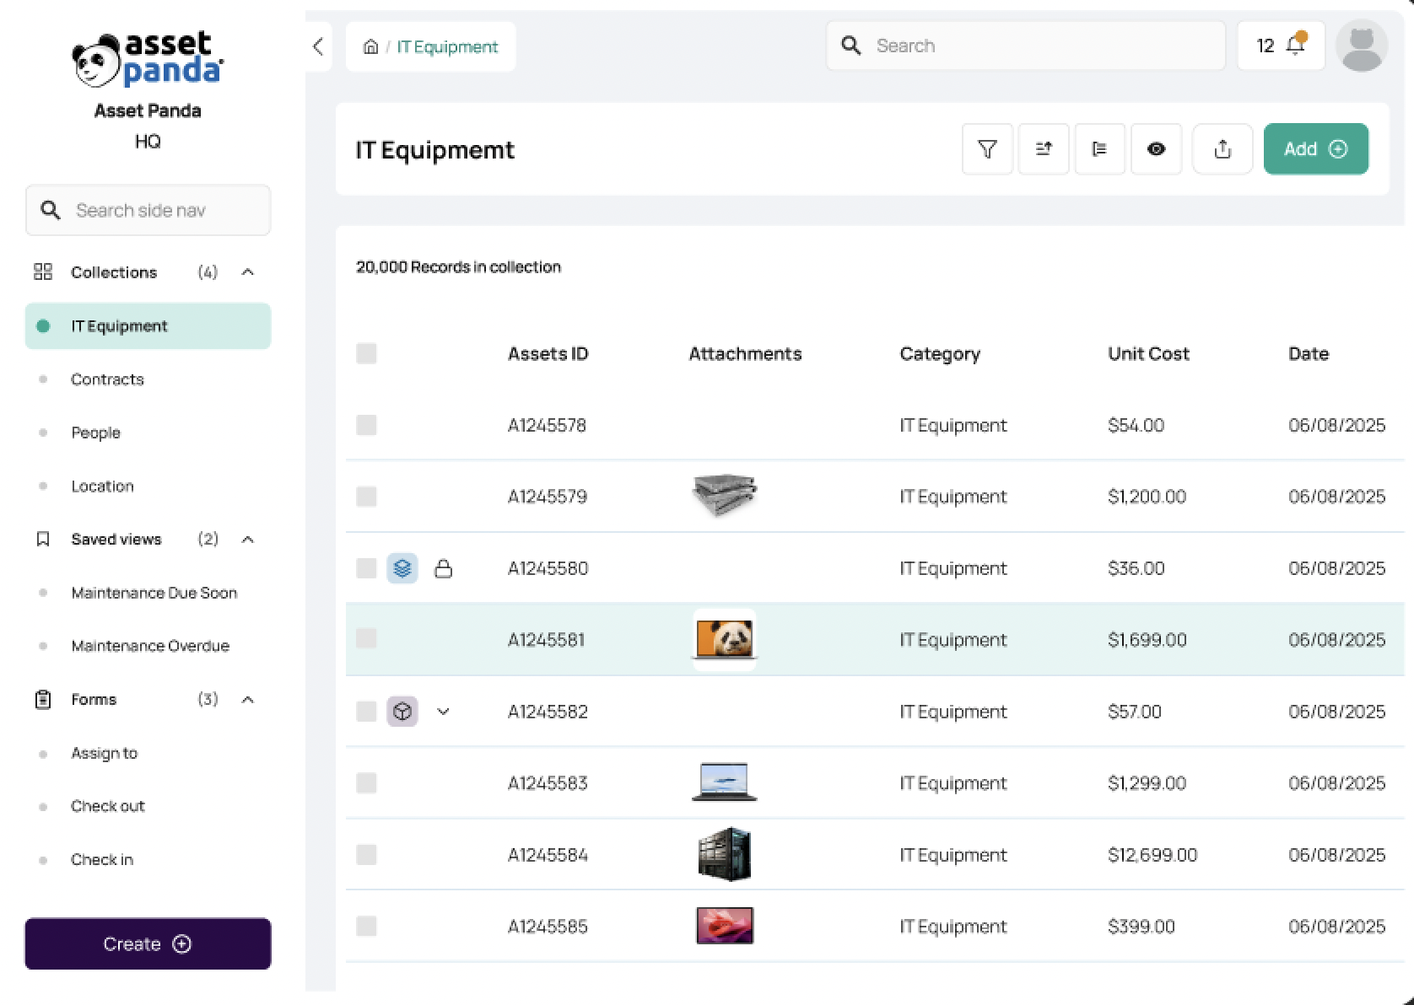Check the select-all header checkbox
1414x1005 pixels.
point(366,353)
